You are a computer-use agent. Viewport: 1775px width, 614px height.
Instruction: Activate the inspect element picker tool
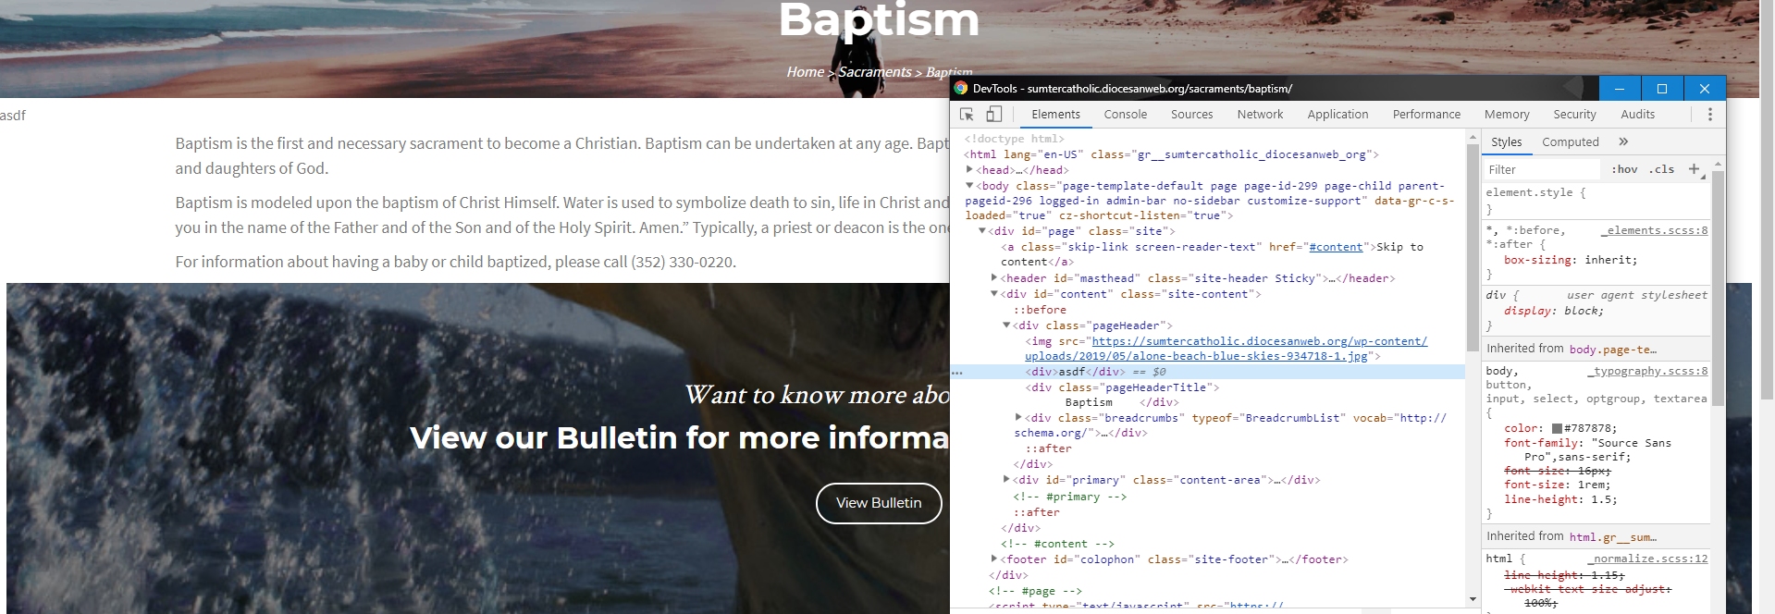coord(967,115)
